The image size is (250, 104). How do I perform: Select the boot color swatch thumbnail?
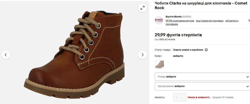point(159,64)
